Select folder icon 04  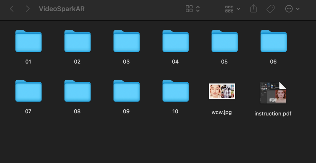(x=175, y=41)
